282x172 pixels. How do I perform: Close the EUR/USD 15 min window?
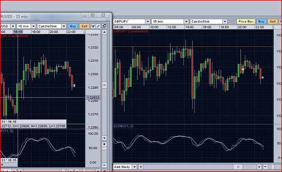point(103,15)
